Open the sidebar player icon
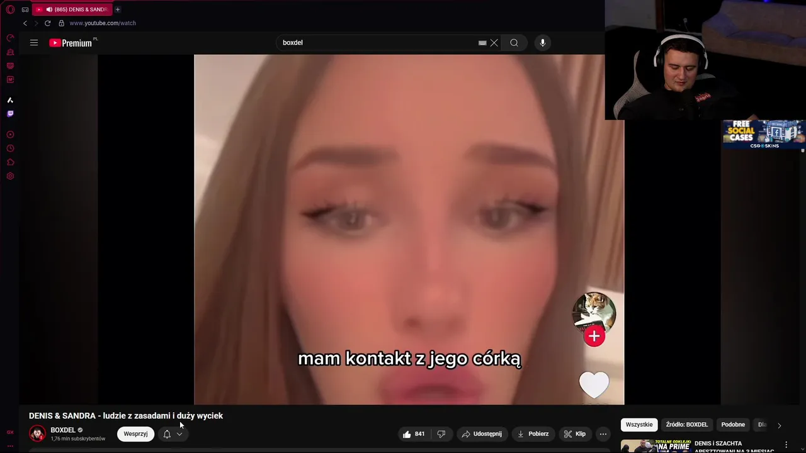Screen dimensions: 806x453 [x=10, y=135]
